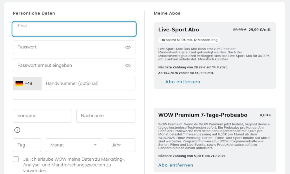Click the Nachname input field
This screenshot has height=174, width=290.
point(106,116)
